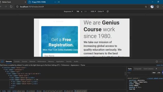The height and width of the screenshot is (92, 163).
Task: Open the Event Listeners sidebar tab
Action: pyautogui.click(x=148, y=69)
